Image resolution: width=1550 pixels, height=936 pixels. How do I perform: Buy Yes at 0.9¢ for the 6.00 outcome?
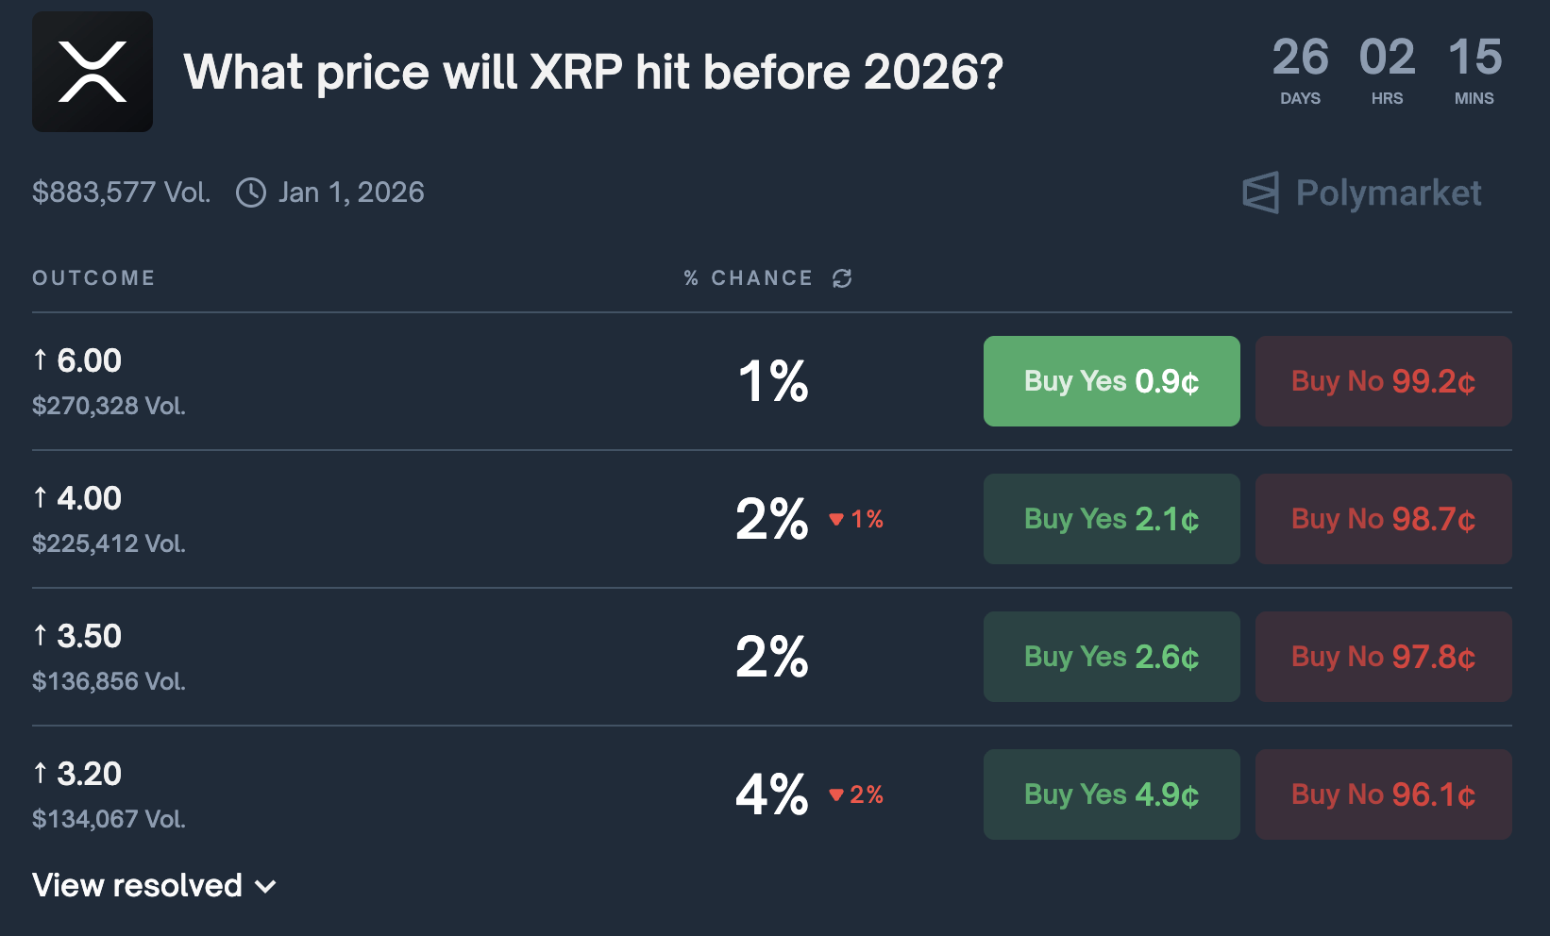pyautogui.click(x=1111, y=381)
